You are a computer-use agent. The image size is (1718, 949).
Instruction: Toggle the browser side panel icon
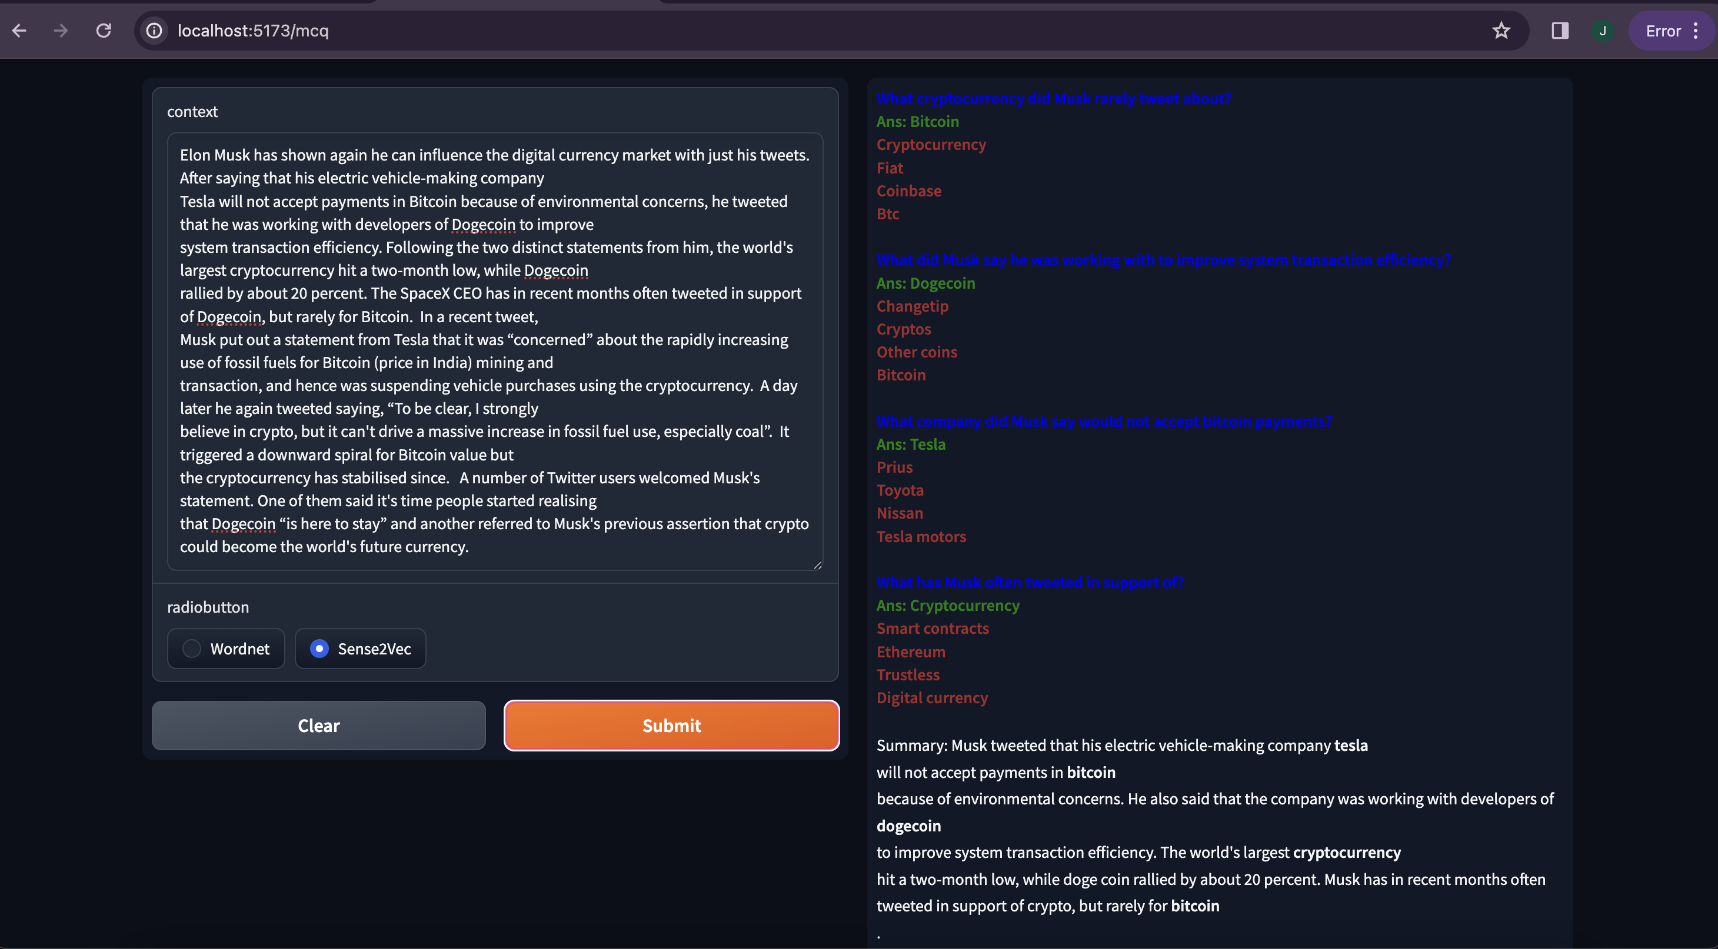point(1559,31)
